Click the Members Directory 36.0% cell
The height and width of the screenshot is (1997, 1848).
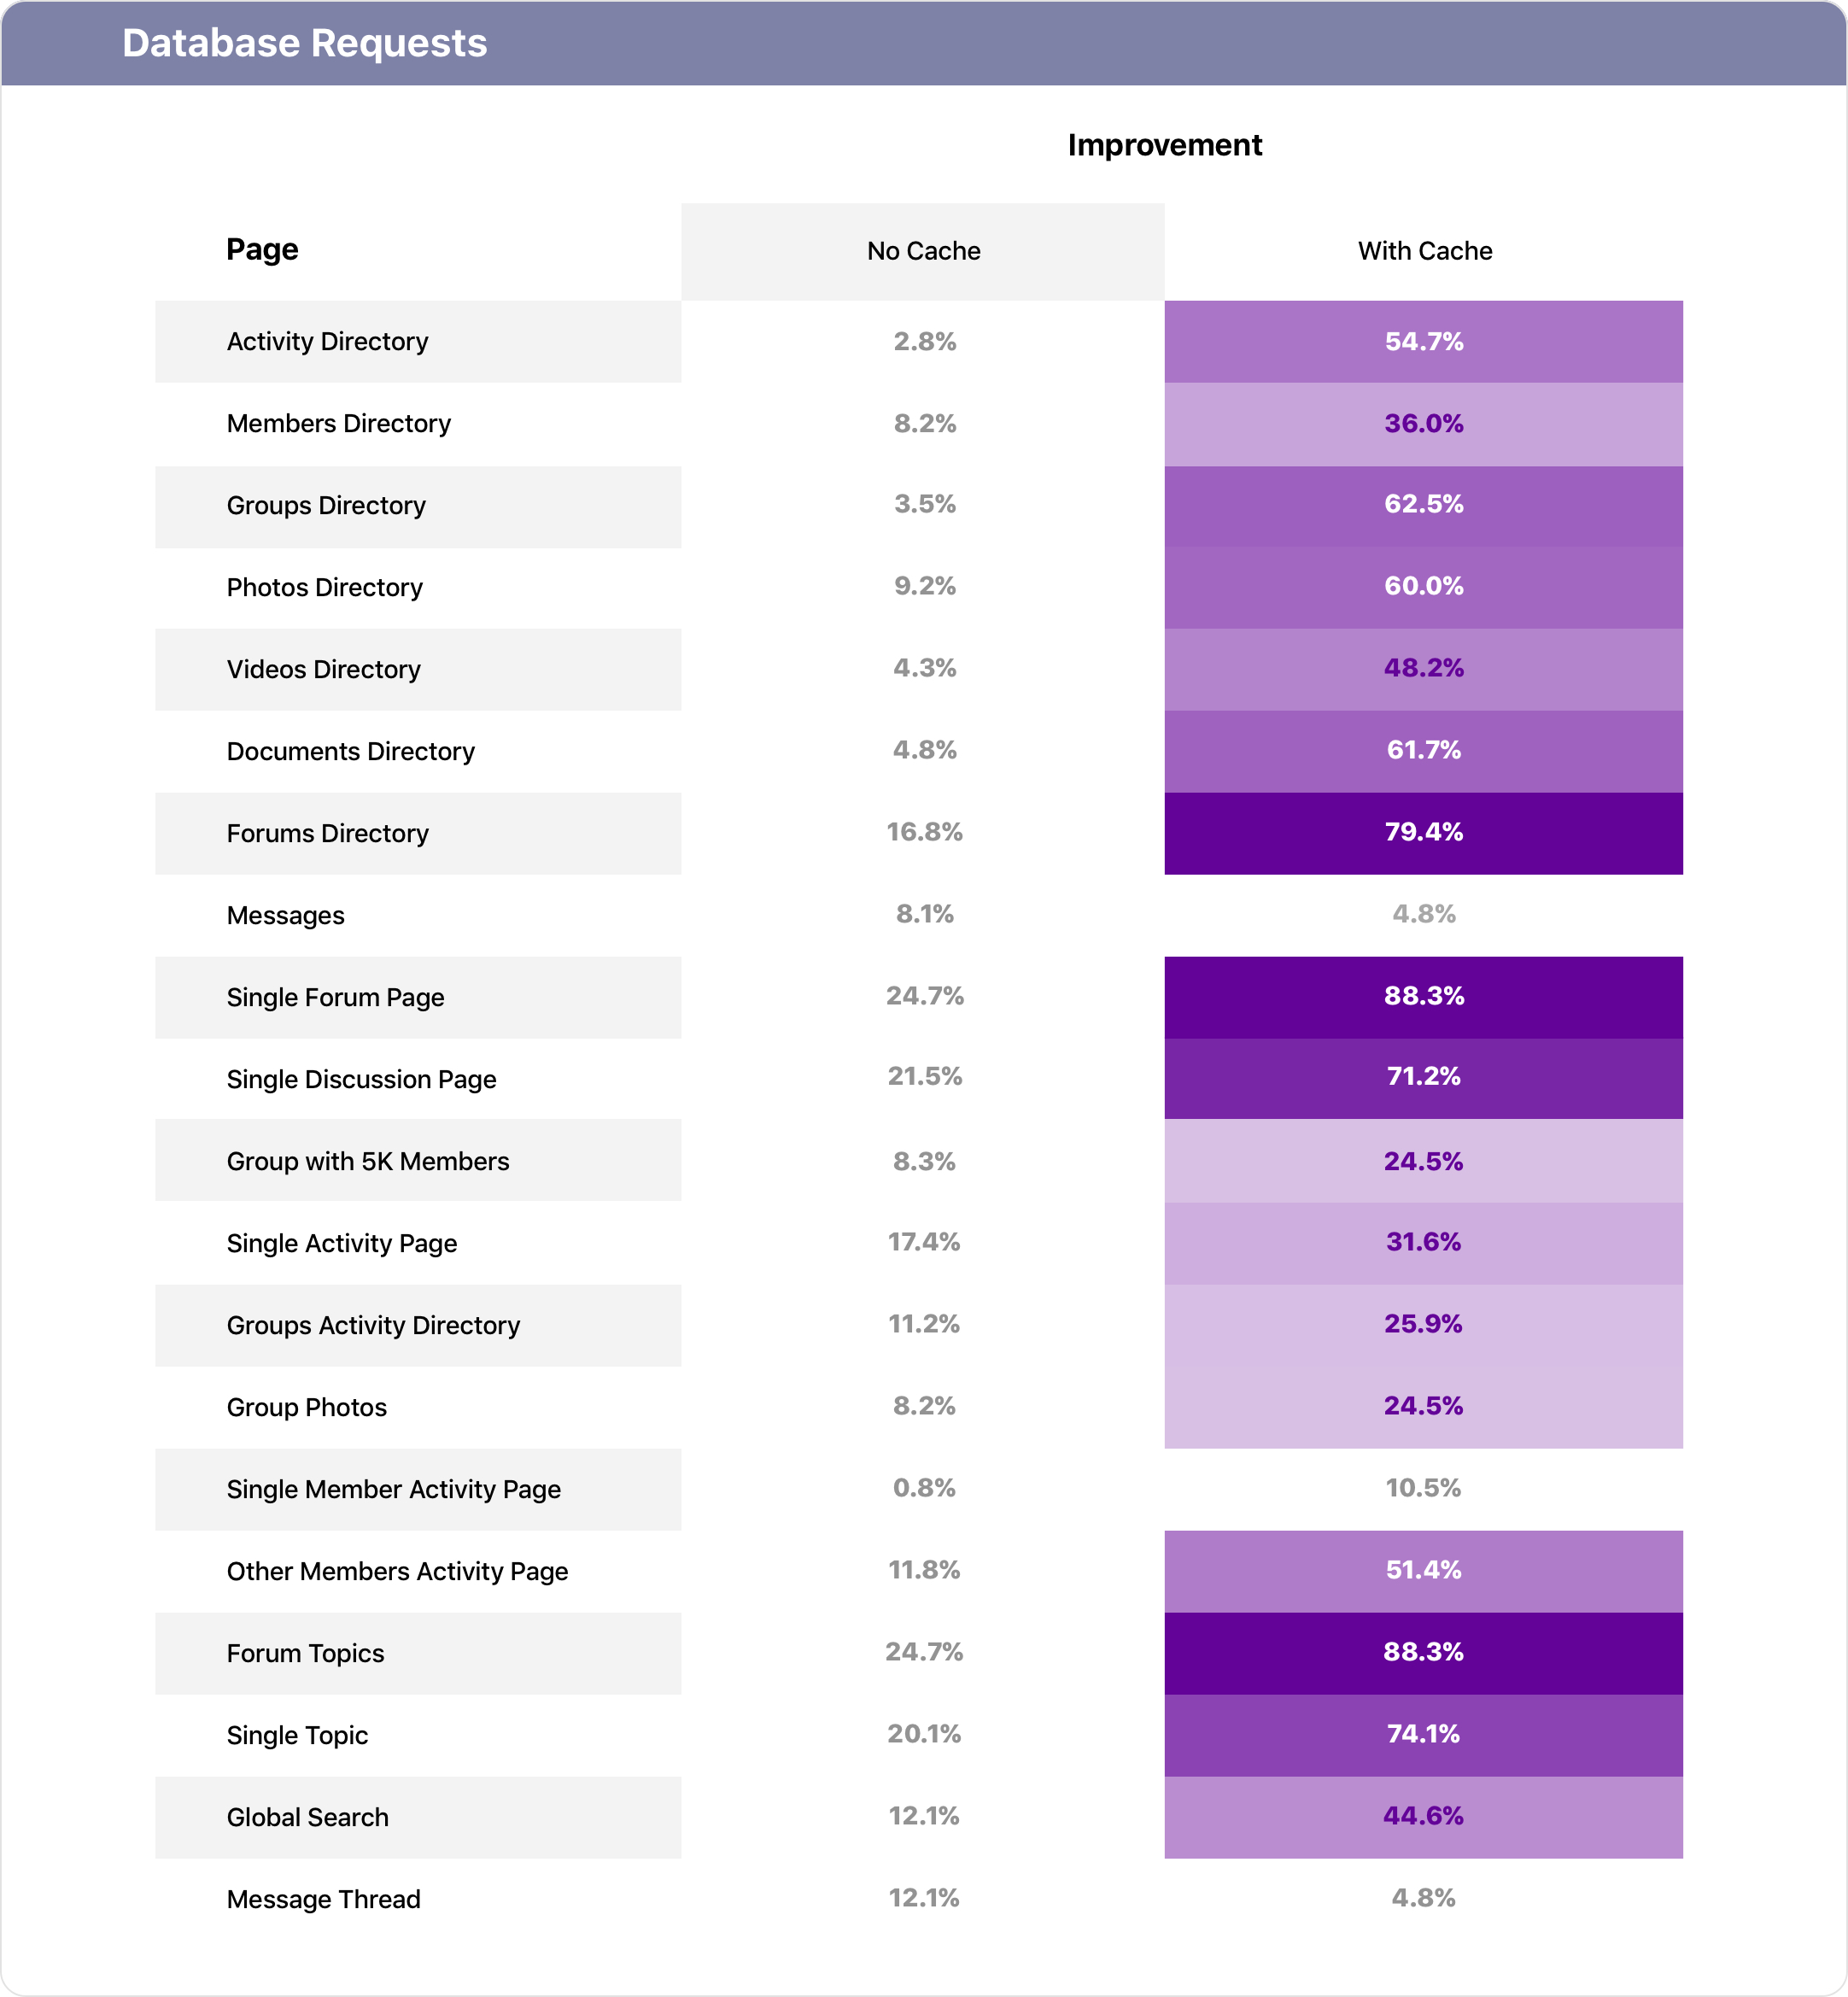[1424, 424]
